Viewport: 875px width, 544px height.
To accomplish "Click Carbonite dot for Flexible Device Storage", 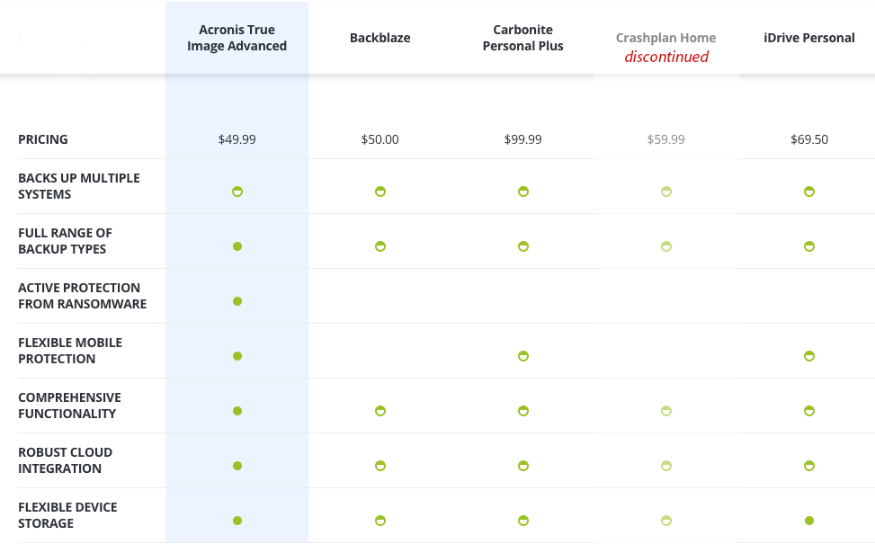I will pyautogui.click(x=522, y=521).
